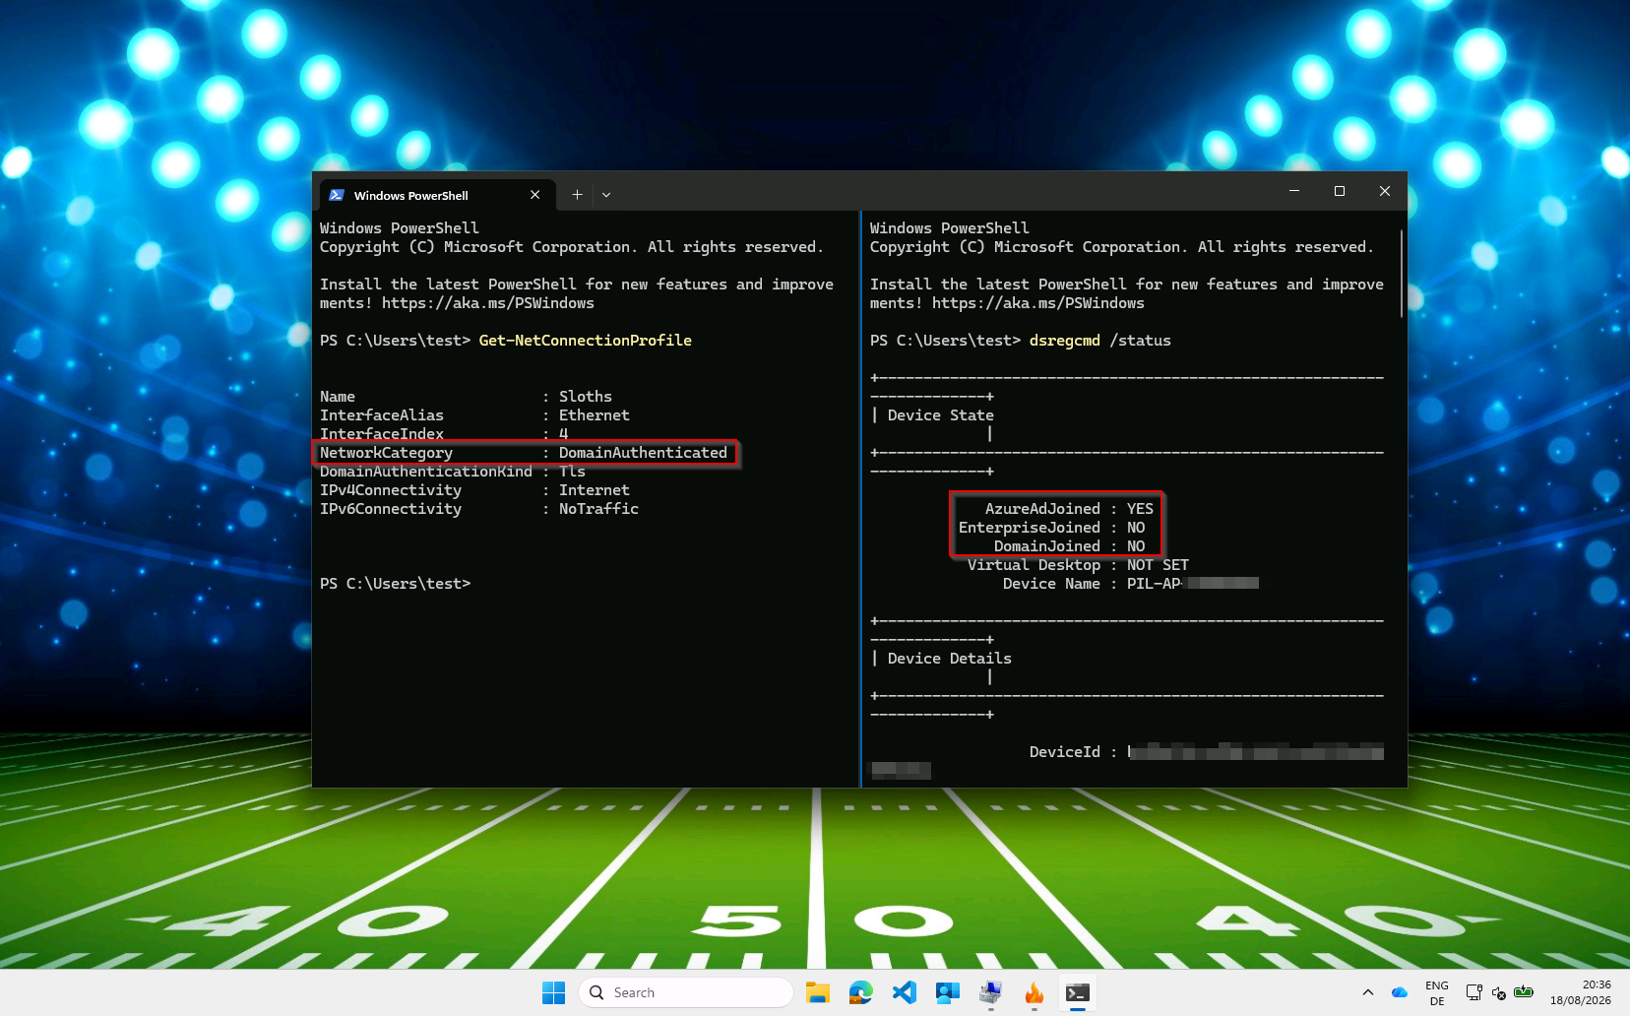Launch Microsoft Edge from taskbar

pyautogui.click(x=861, y=992)
